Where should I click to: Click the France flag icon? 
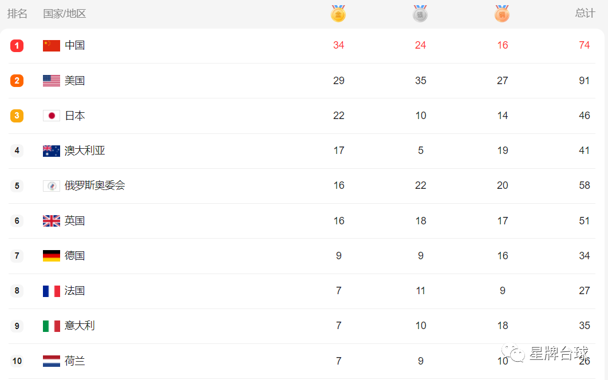click(x=51, y=291)
